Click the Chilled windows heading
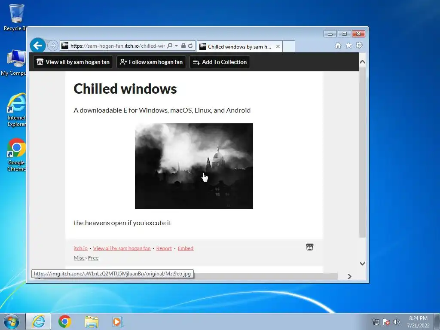This screenshot has width=440, height=330. coord(125,89)
